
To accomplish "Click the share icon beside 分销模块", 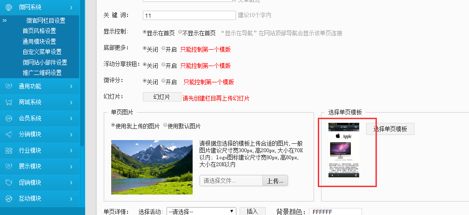I will tap(8, 134).
